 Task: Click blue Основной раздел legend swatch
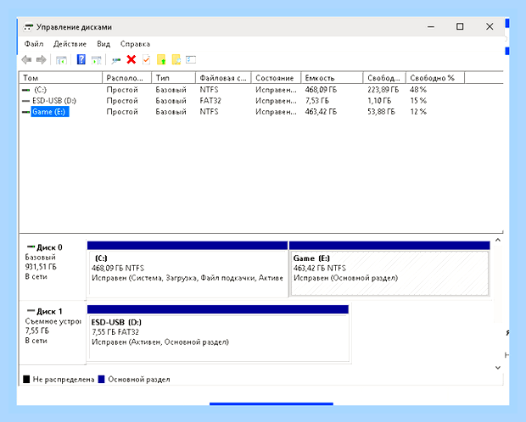[101, 379]
